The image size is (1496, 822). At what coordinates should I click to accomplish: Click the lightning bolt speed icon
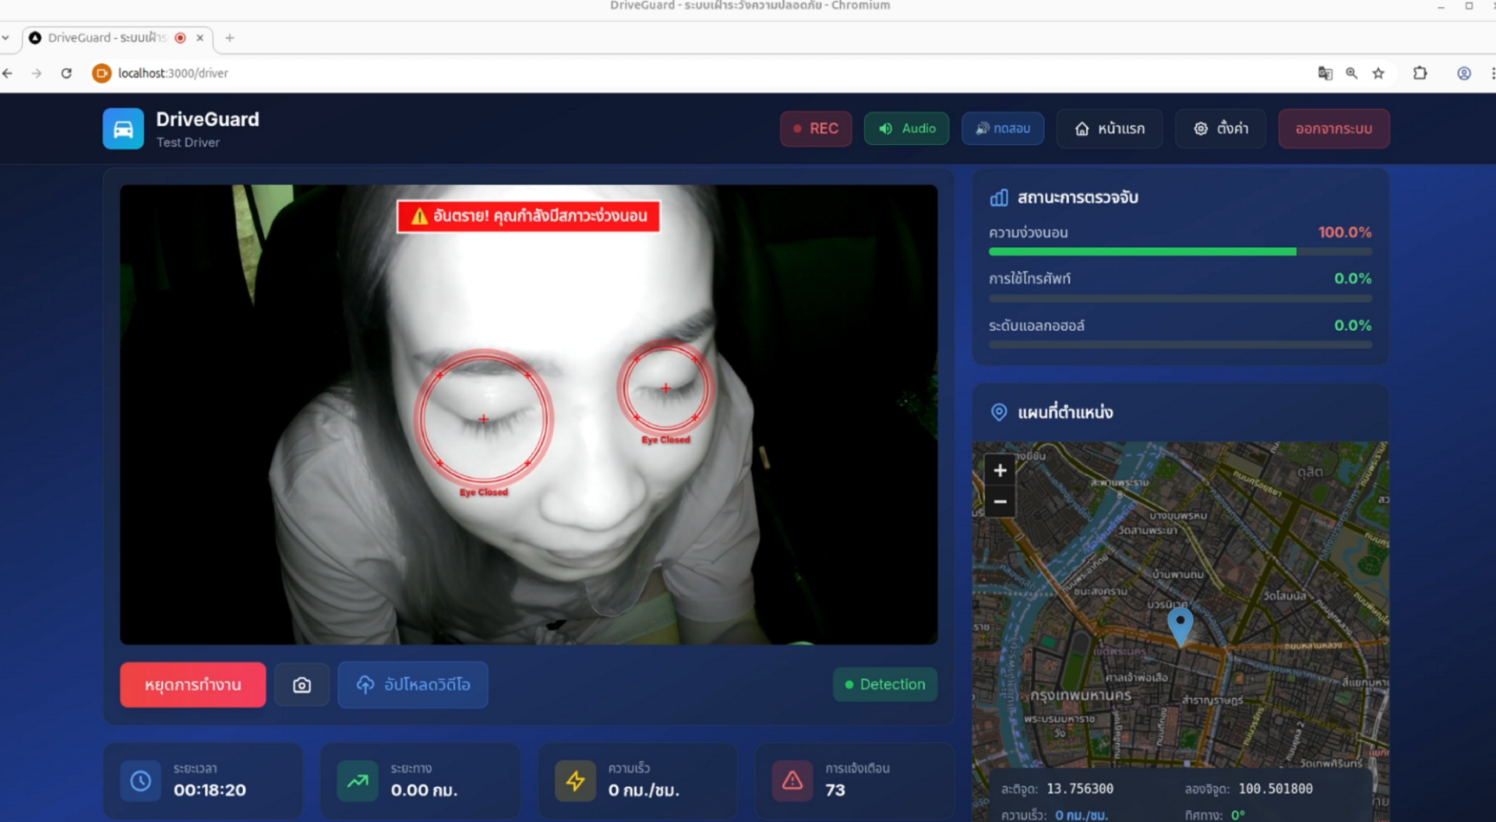tap(575, 781)
